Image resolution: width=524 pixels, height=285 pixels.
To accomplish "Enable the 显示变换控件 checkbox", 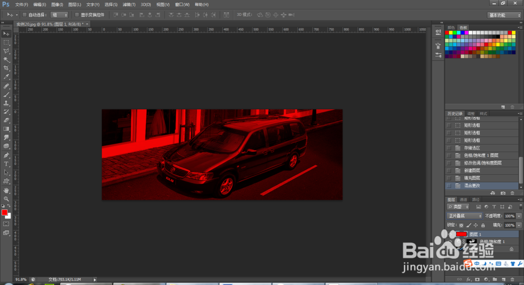I will (77, 15).
